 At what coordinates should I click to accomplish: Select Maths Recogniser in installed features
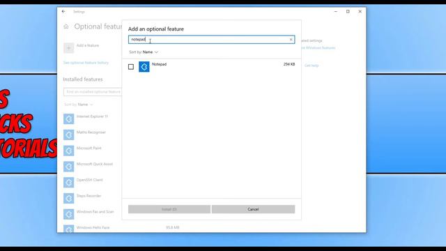tap(91, 132)
